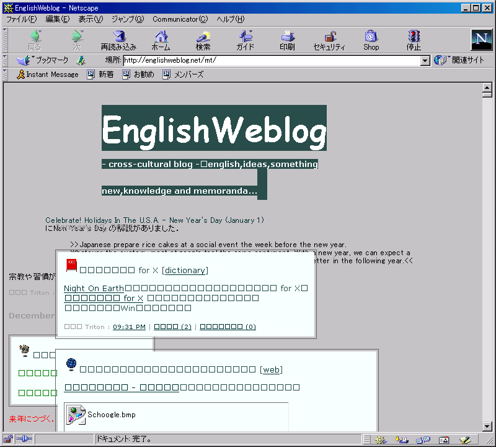496x447 pixels.
Task: Click the Instant Message shortcut
Action: click(x=48, y=74)
